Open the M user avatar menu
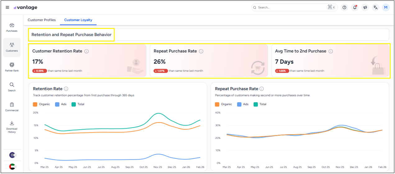Image resolution: width=395 pixels, height=174 pixels. click(x=386, y=7)
